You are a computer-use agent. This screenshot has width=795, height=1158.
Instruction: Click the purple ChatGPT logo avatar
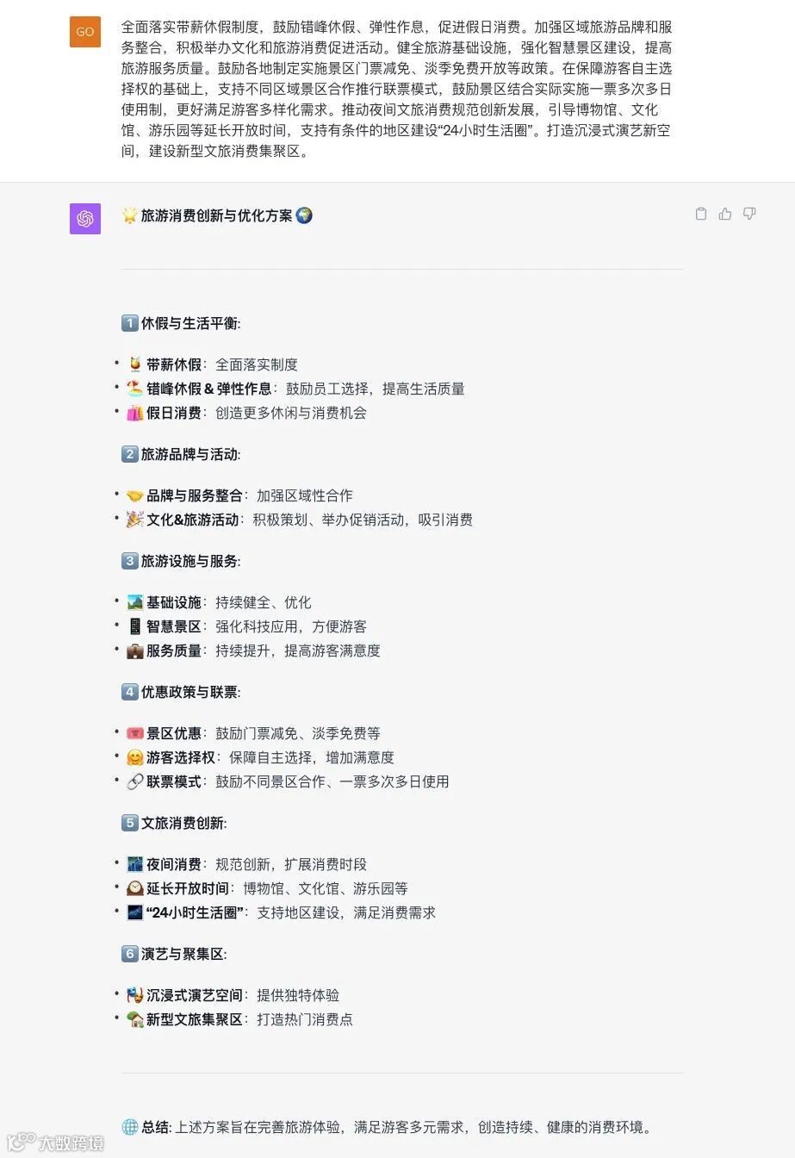[85, 219]
